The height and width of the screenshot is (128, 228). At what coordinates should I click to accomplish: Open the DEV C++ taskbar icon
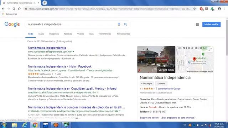[46, 125]
